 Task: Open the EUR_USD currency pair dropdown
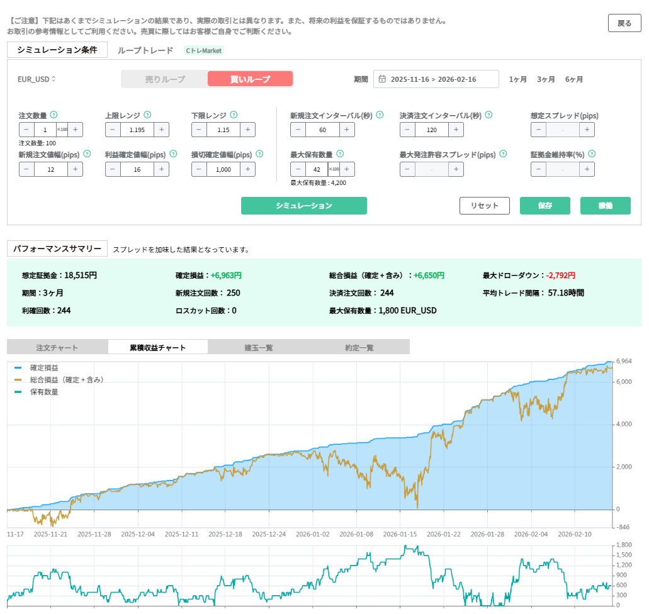coord(37,79)
